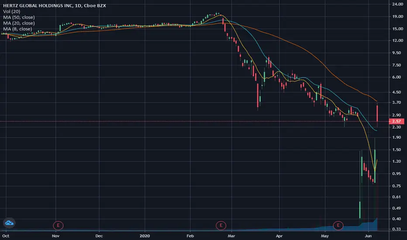Click the 24.00 price axis label

pos(397,4)
